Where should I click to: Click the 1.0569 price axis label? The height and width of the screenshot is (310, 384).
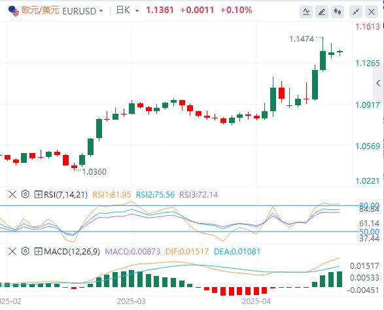coord(368,146)
